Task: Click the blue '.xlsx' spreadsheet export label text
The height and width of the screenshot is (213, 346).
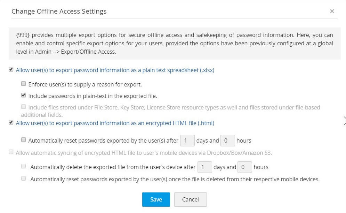Action: coord(115,70)
